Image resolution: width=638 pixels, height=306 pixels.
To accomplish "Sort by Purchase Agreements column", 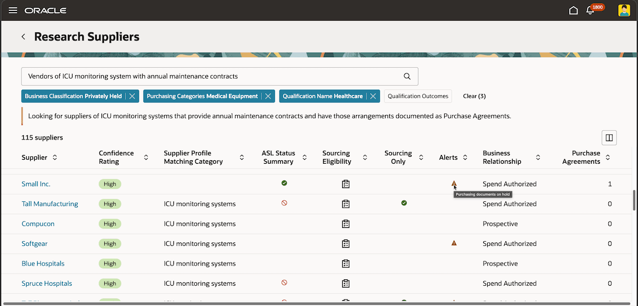I will (x=608, y=157).
